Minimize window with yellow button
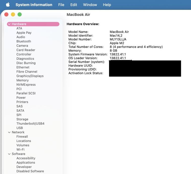Viewport: 191px width, 174px height. pyautogui.click(x=13, y=14)
